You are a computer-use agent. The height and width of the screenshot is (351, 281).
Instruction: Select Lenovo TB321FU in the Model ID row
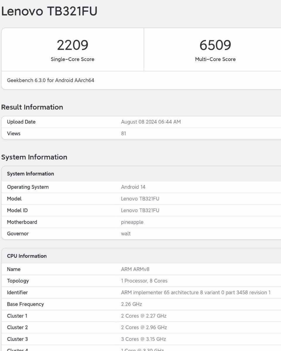(x=140, y=210)
